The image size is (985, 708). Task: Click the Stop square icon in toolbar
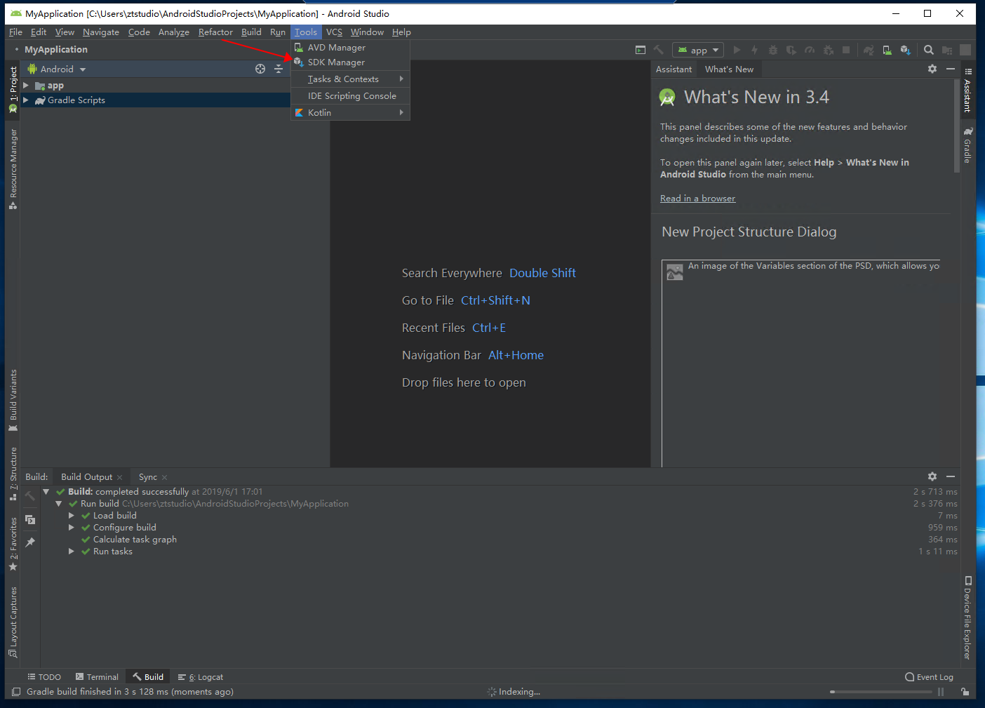click(846, 50)
